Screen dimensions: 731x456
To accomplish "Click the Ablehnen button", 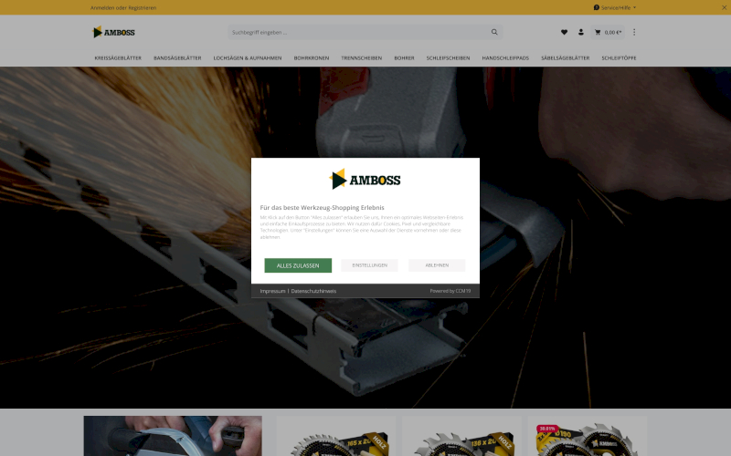I will click(437, 265).
